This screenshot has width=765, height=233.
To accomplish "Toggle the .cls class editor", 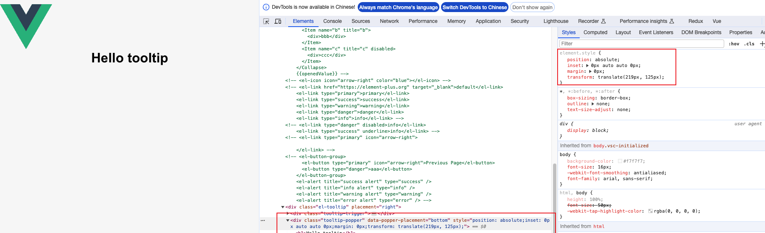I will coord(750,44).
